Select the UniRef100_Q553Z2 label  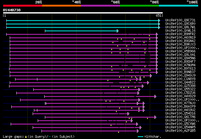point(180,89)
